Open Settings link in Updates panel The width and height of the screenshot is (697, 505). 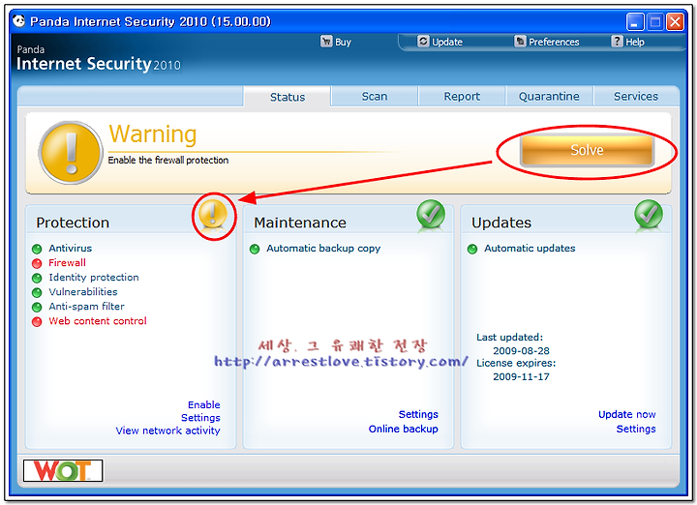point(636,429)
